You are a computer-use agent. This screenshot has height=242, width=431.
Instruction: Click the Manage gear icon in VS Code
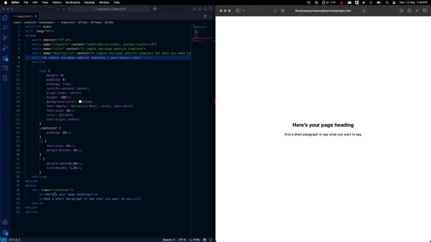pyautogui.click(x=5, y=232)
